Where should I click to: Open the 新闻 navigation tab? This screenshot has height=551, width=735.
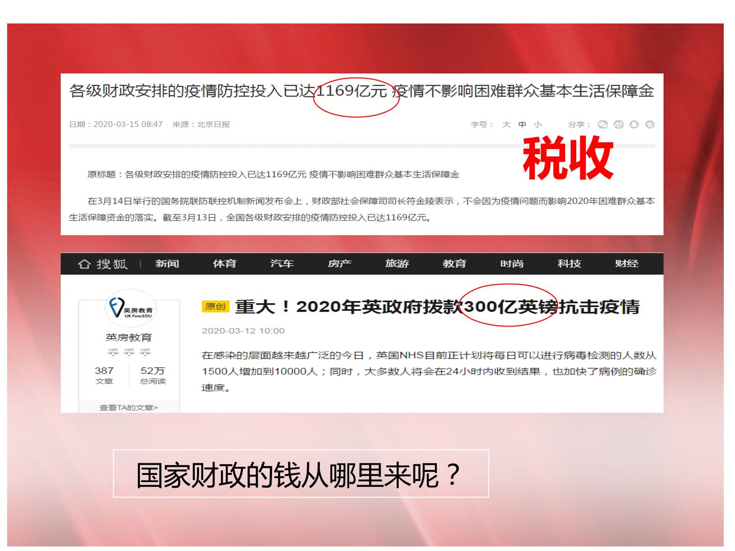167,264
